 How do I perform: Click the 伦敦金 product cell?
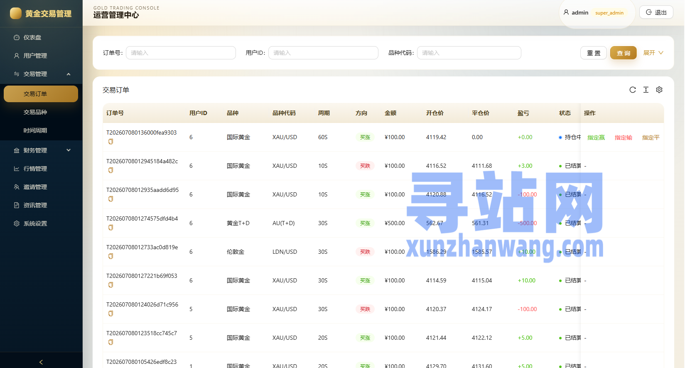[x=236, y=252]
